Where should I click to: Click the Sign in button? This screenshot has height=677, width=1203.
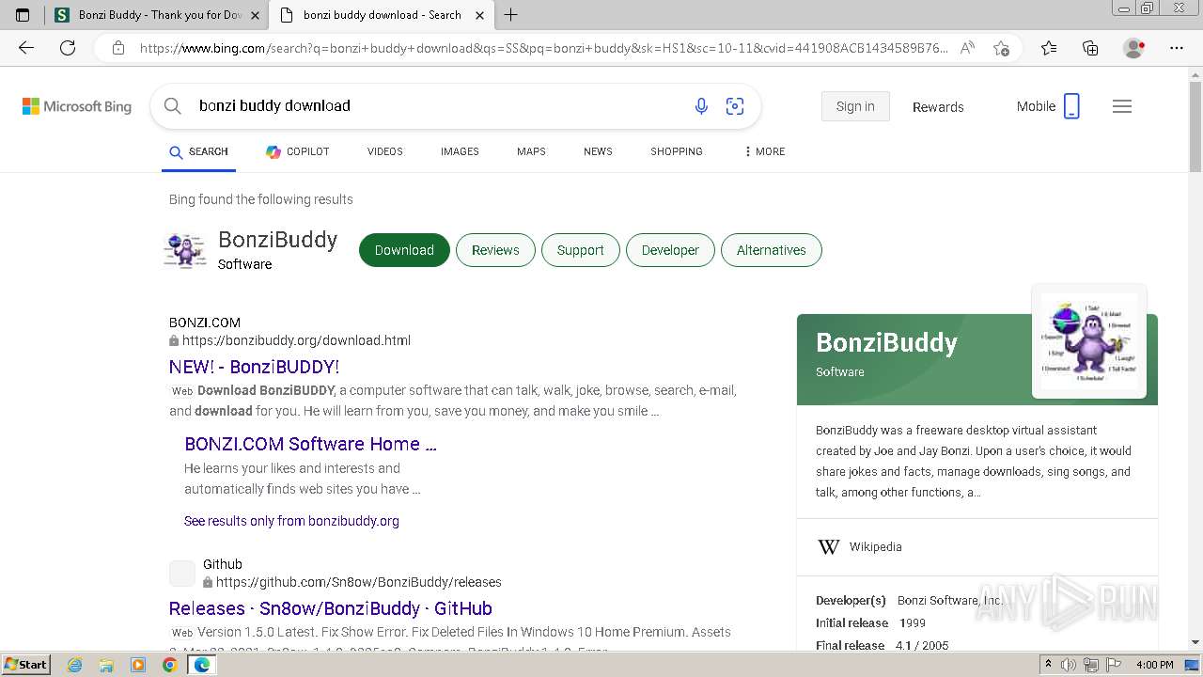click(x=855, y=106)
